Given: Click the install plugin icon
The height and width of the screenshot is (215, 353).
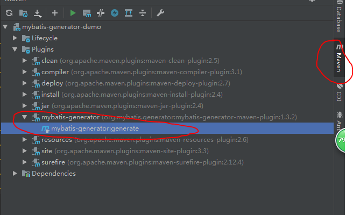Looking at the screenshot, I should click(36, 95).
